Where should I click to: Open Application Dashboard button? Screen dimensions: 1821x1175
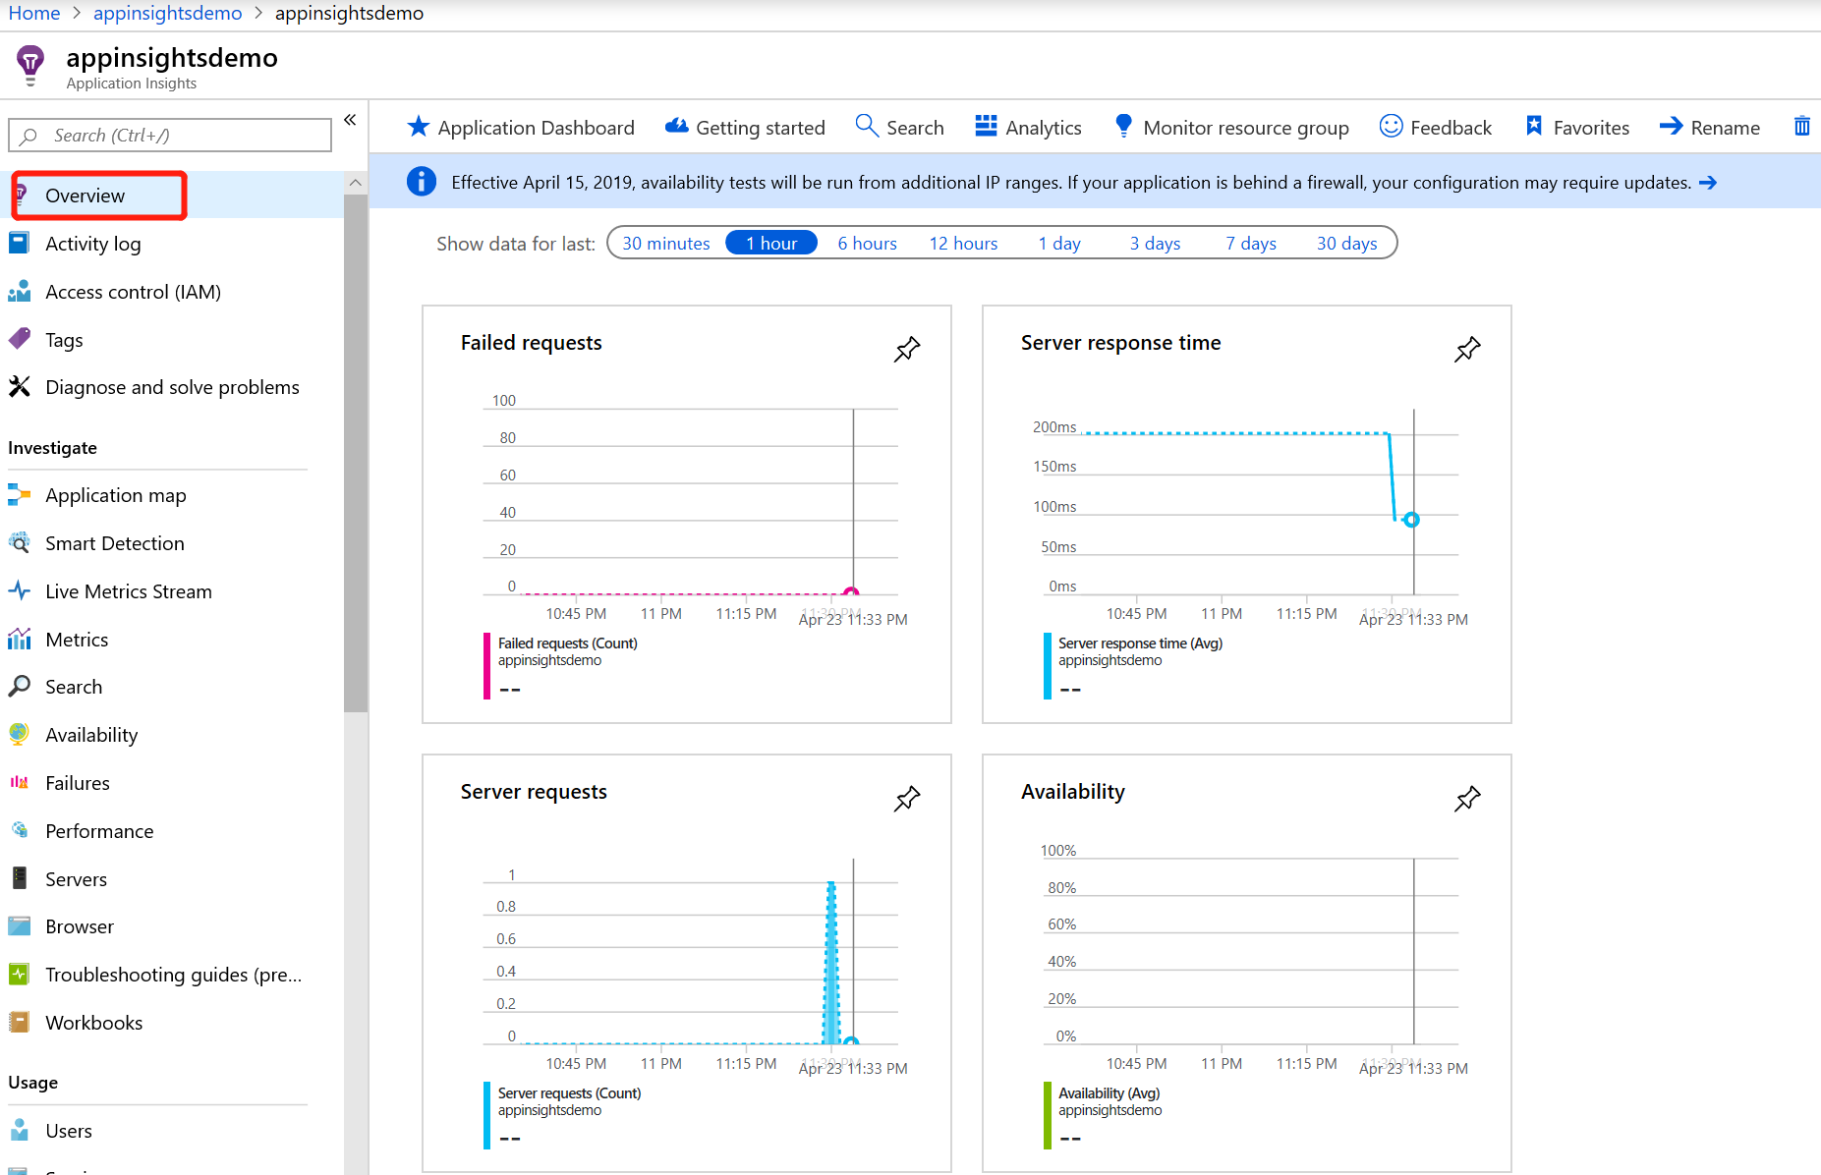tap(521, 127)
